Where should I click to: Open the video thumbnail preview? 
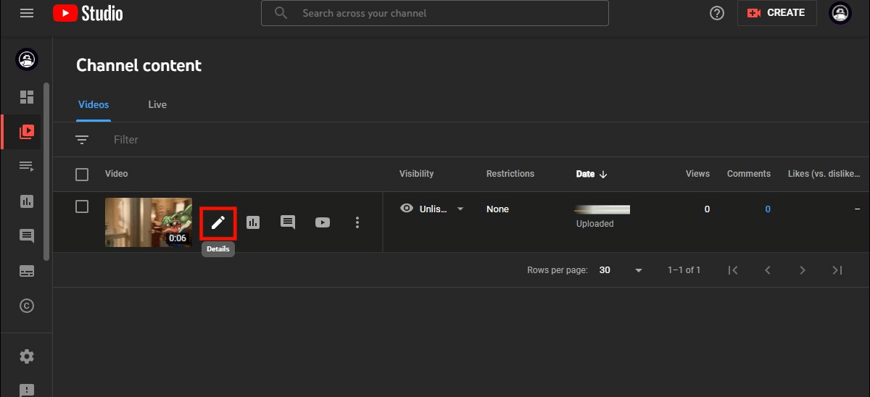click(149, 222)
